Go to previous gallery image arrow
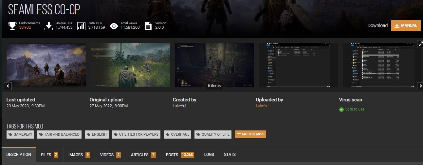This screenshot has height=165, width=423. coord(8,86)
